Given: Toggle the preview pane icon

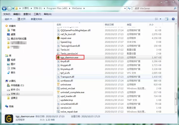Looking at the screenshot, I should click(x=166, y=19).
